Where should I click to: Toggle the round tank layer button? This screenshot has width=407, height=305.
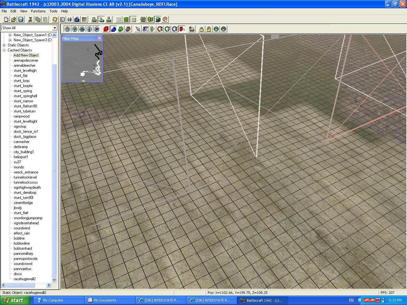[82, 29]
